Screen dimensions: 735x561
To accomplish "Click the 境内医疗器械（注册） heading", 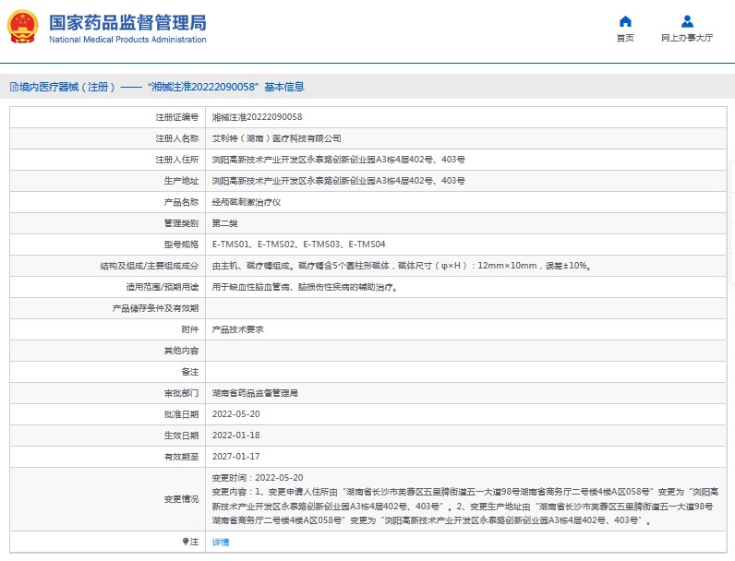I will coord(67,87).
